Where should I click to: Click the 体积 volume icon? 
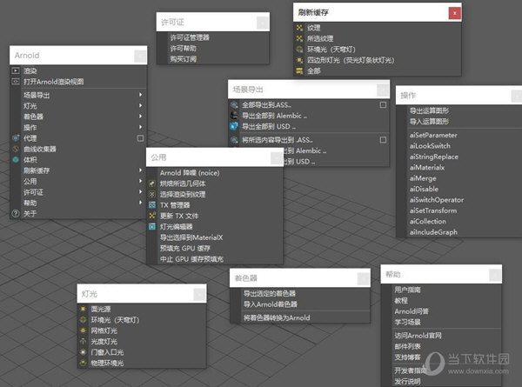[x=16, y=160]
